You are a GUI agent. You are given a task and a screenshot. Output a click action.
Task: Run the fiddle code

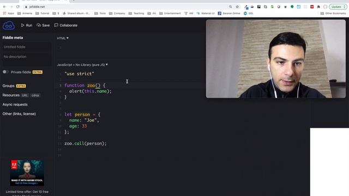[27, 26]
